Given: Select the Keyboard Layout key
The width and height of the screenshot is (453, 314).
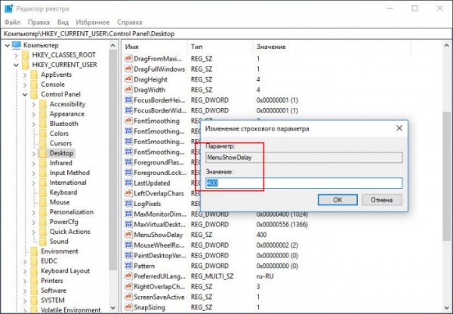Looking at the screenshot, I should click(x=65, y=271).
